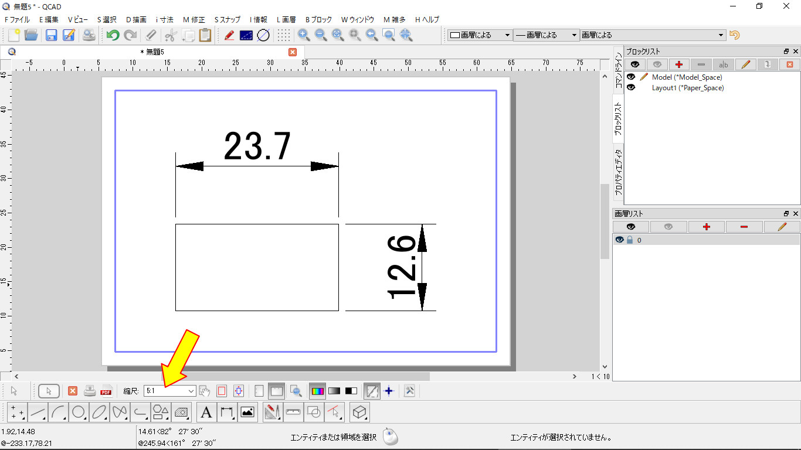Set landscape page orientation
Image resolution: width=801 pixels, height=450 pixels.
coord(277,391)
